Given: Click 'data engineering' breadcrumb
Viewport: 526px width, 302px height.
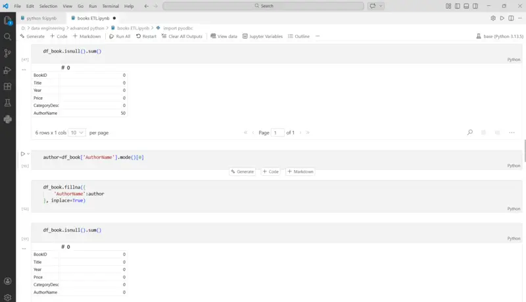Looking at the screenshot, I should [x=47, y=28].
